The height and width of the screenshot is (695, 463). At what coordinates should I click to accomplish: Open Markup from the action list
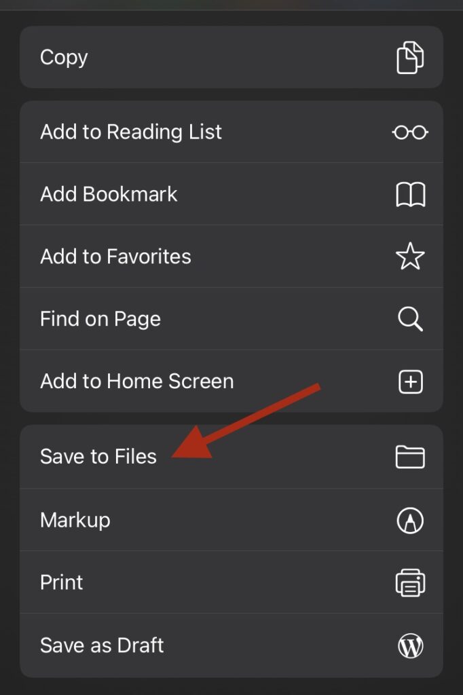coord(231,520)
